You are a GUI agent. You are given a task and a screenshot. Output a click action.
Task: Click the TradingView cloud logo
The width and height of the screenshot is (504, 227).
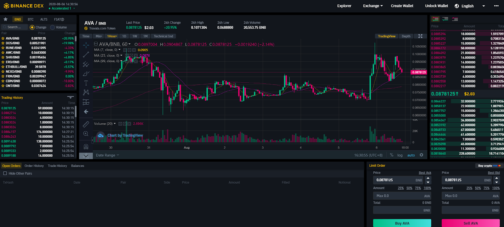[x=100, y=136]
